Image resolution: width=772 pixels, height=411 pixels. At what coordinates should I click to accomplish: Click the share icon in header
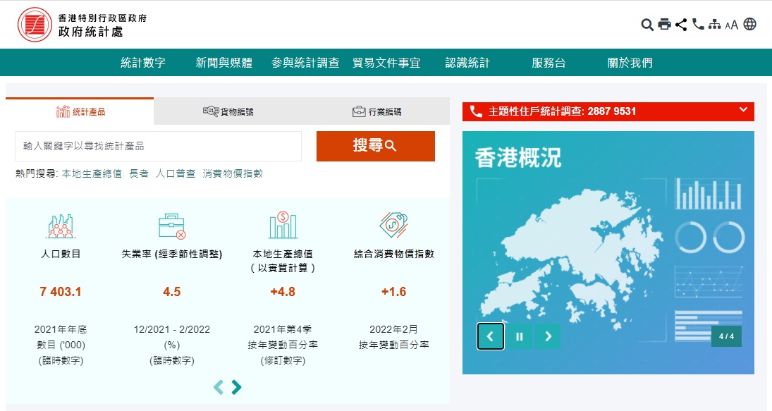coord(681,25)
